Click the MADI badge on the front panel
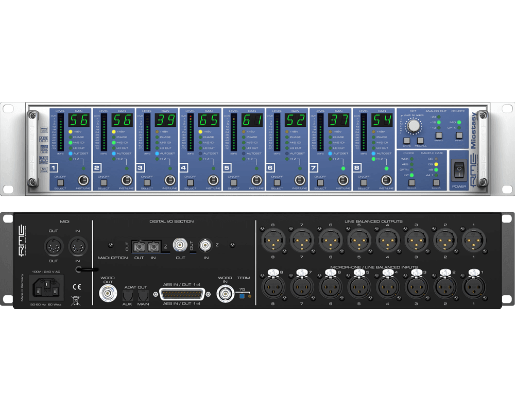Viewport: 515px width, 407px height. 44,159
